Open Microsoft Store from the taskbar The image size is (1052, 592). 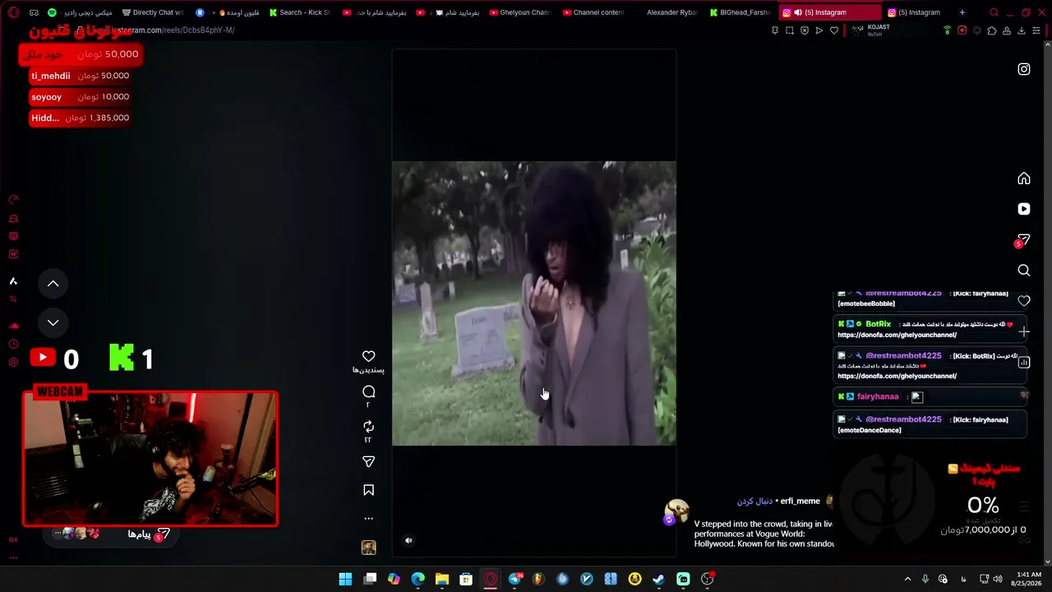pos(466,579)
